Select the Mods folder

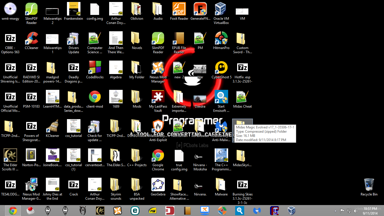[137, 99]
